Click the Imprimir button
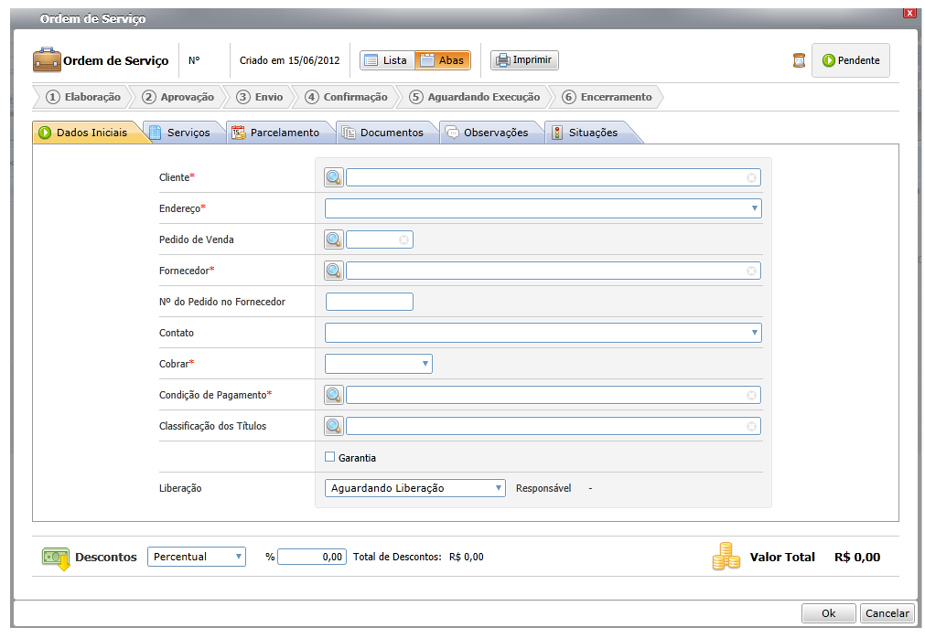 click(524, 60)
